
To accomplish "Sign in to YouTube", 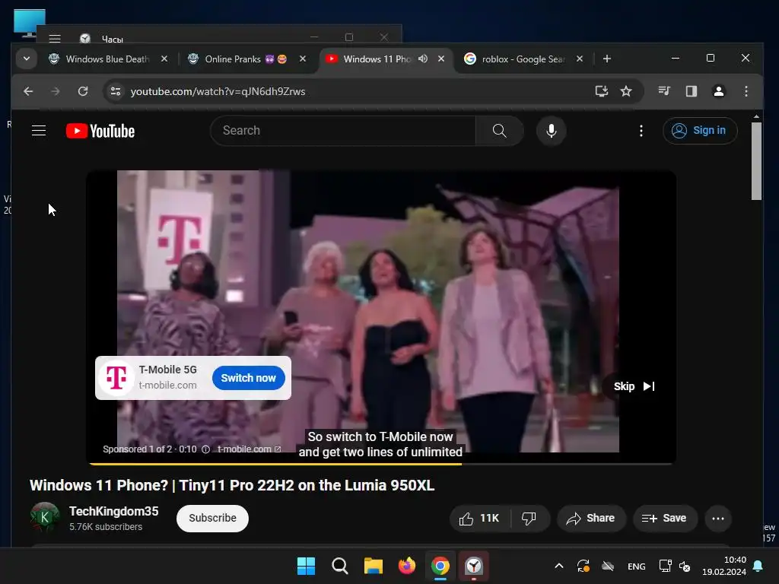I will [x=700, y=131].
